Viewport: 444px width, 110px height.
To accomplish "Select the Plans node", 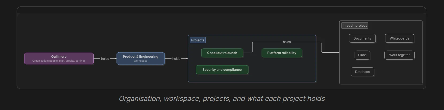I will pyautogui.click(x=362, y=55).
